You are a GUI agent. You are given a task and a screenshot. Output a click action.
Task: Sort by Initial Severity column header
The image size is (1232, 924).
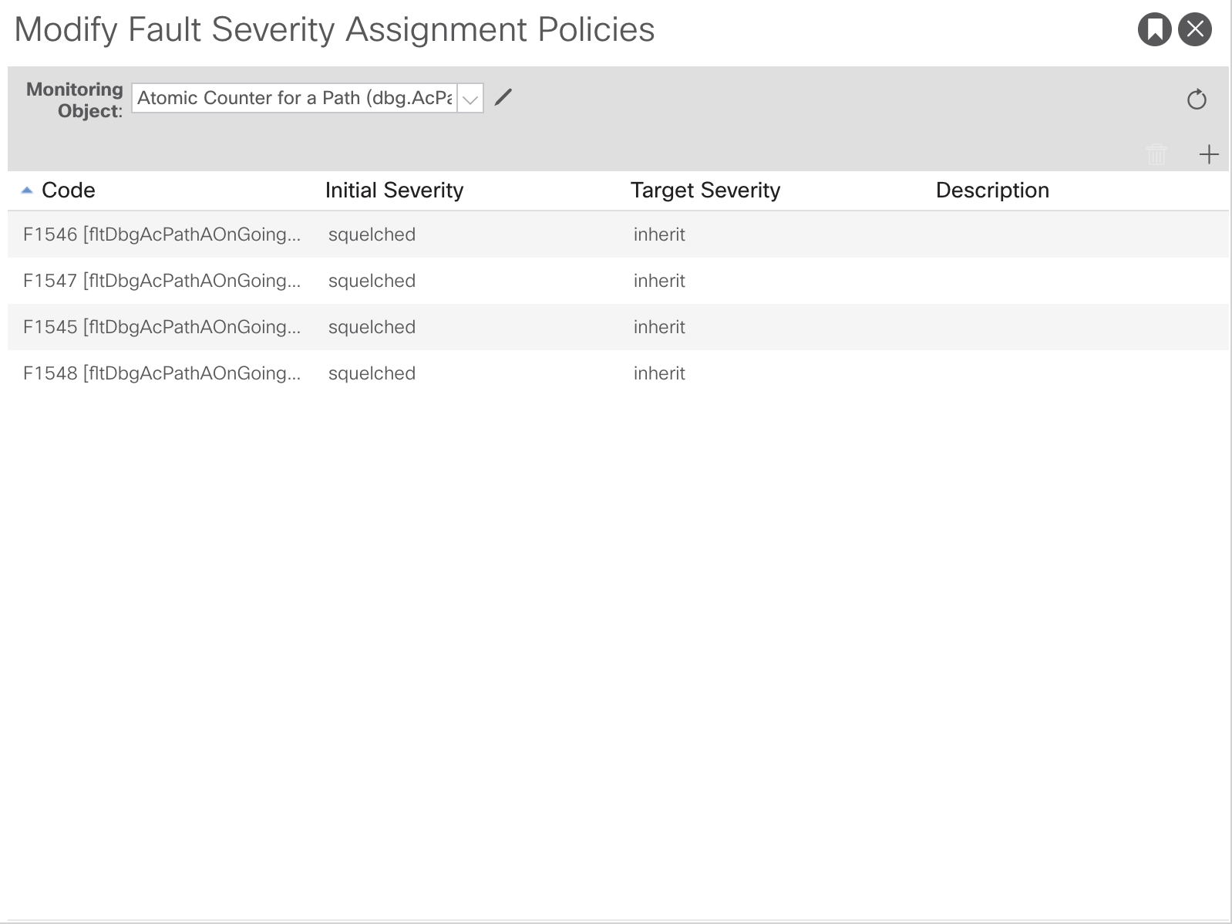[x=394, y=191]
